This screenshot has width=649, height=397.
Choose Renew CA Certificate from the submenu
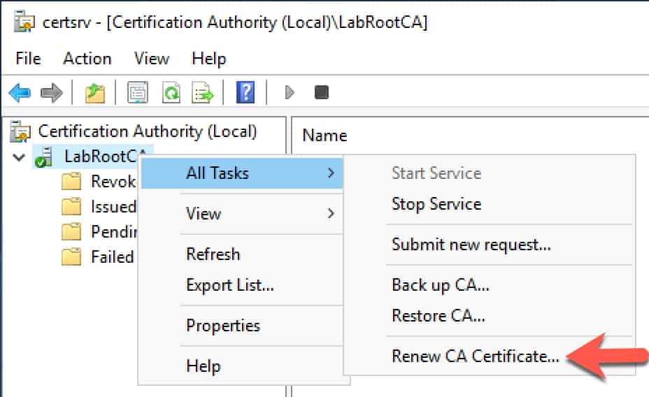475,356
